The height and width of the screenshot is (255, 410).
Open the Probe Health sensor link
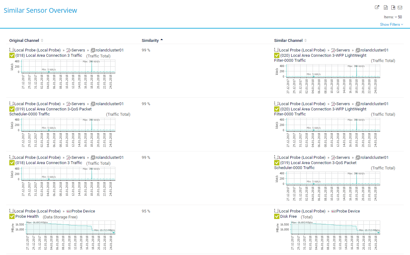click(27, 217)
